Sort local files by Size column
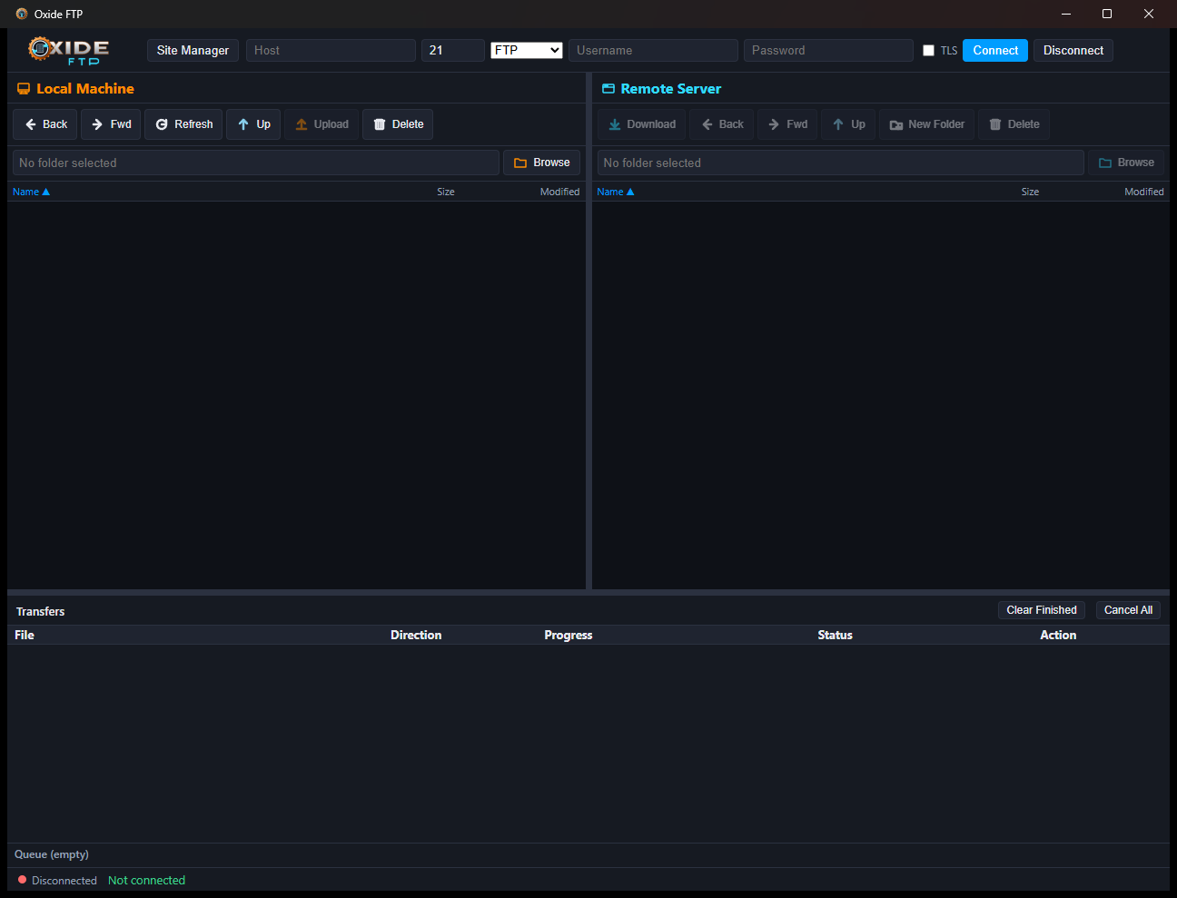Screen dimensions: 1177x898 (445, 192)
